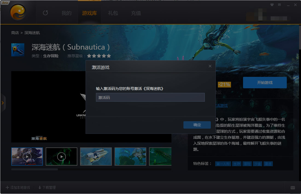Switch to the 我的 tab
This screenshot has height=194, width=301.
coord(66,13)
